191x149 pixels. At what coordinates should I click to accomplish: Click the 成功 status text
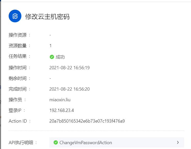pyautogui.click(x=60, y=57)
